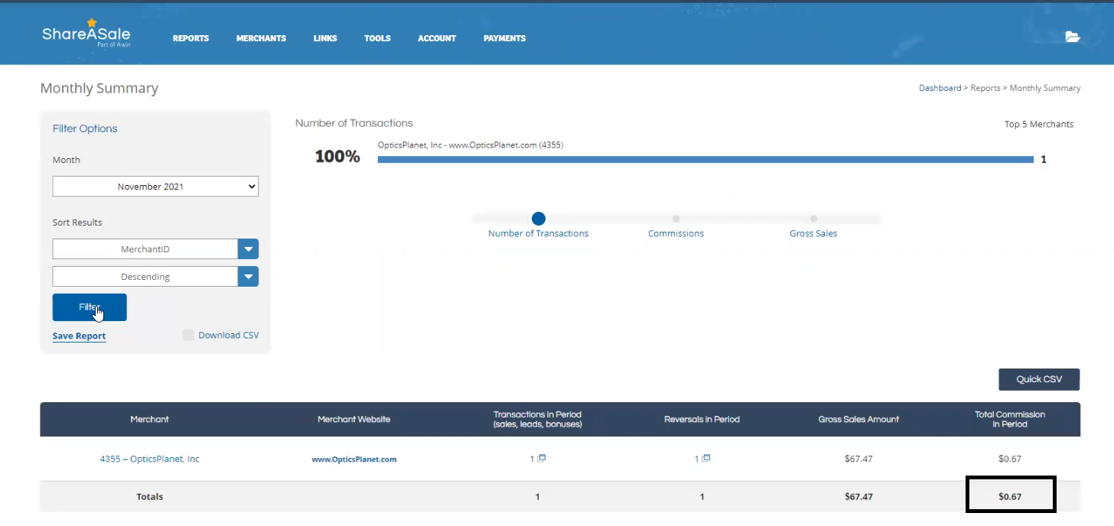
Task: Click the 100% chart percentage
Action: [337, 156]
